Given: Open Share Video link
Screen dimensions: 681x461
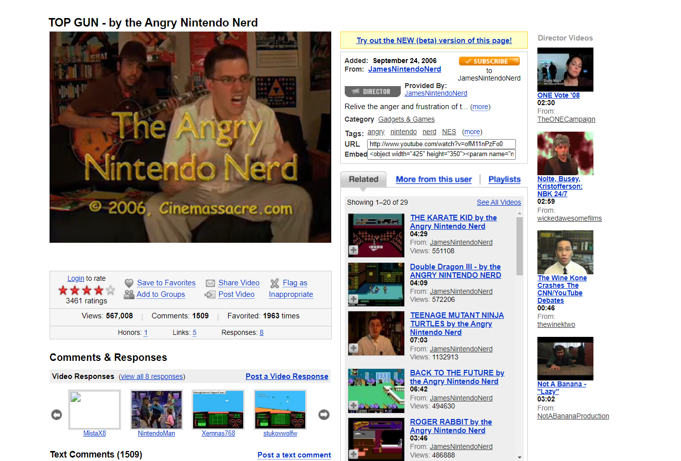Looking at the screenshot, I should pyautogui.click(x=239, y=283).
